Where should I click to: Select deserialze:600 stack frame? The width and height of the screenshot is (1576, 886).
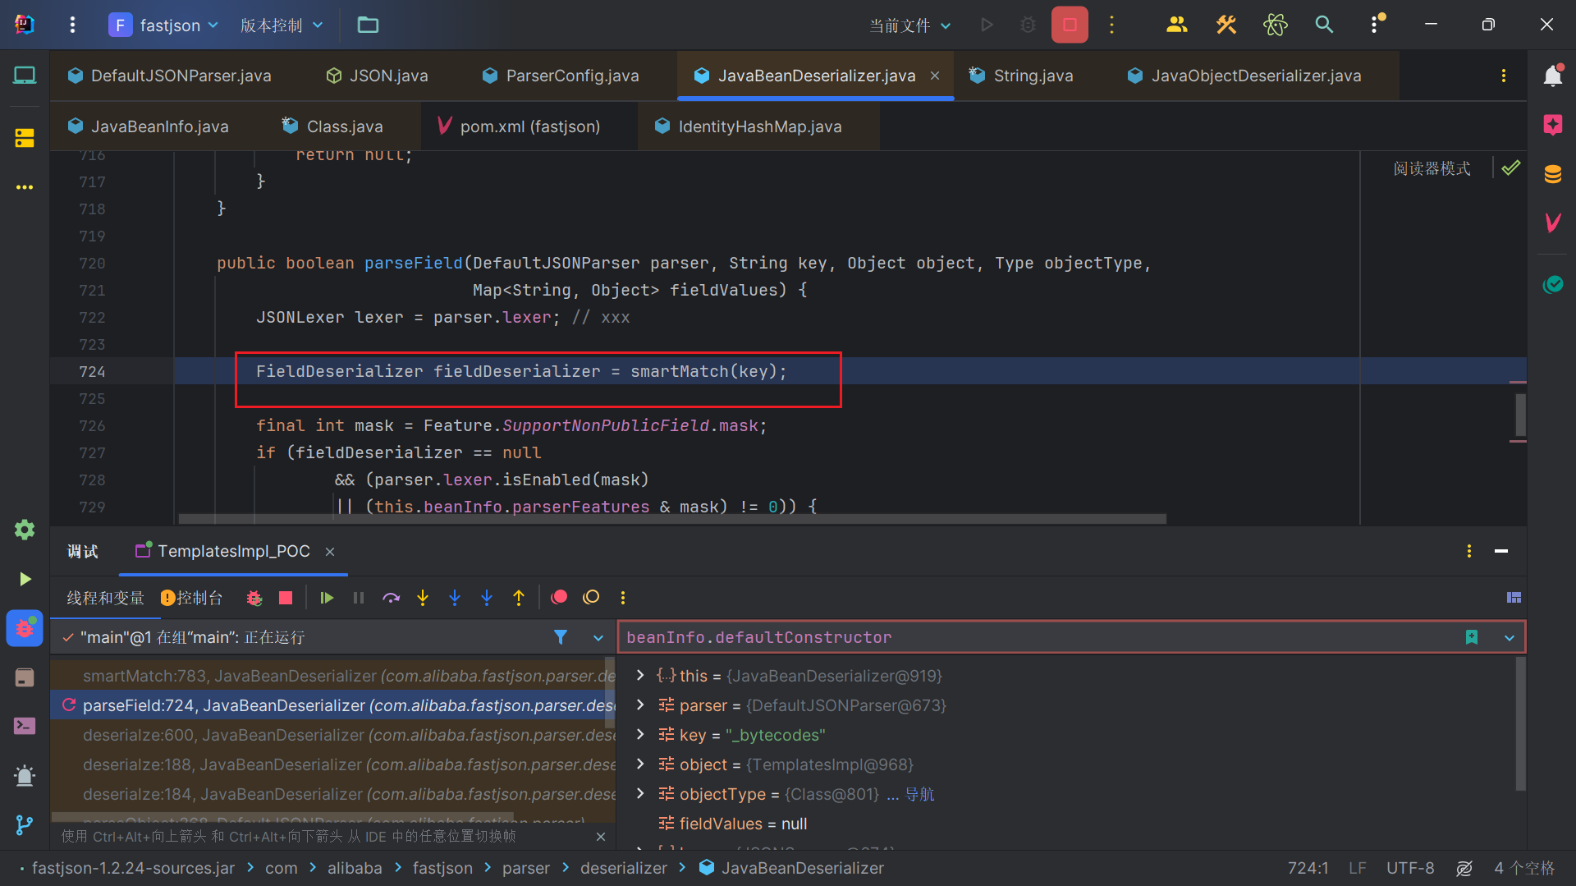pyautogui.click(x=332, y=735)
